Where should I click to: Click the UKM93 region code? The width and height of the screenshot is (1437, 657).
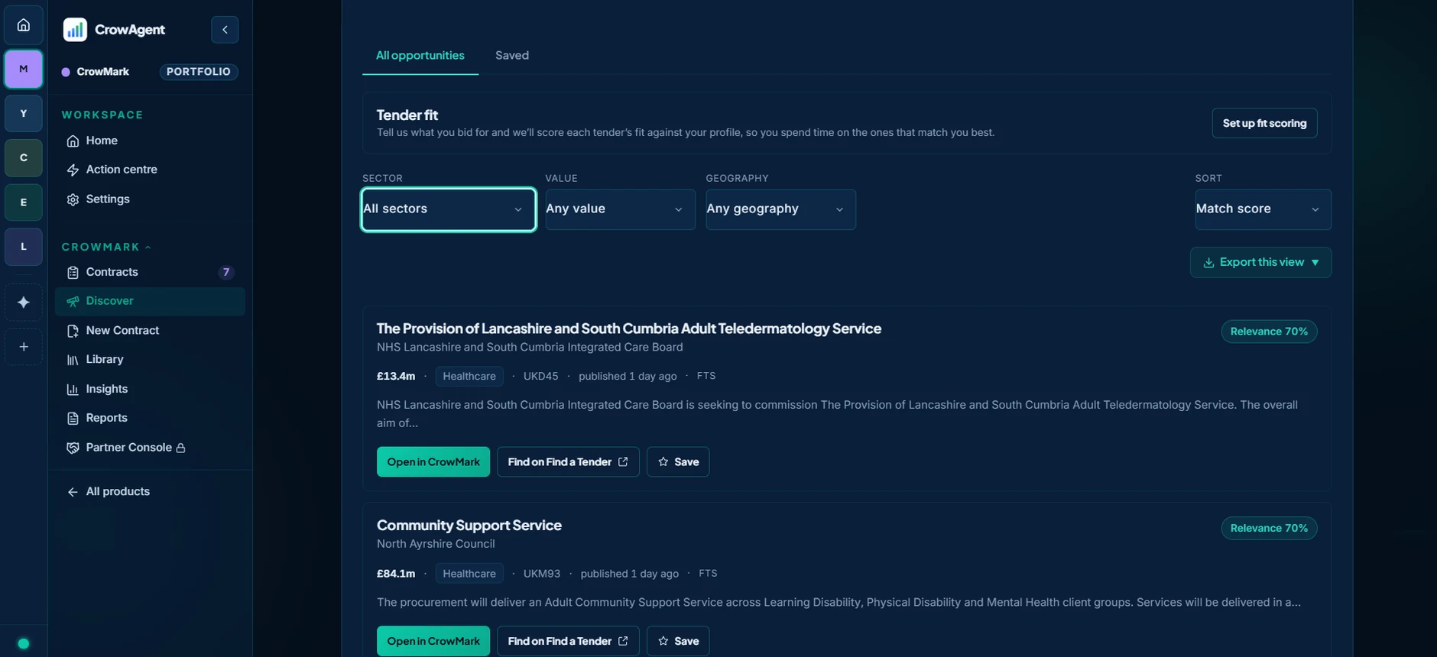tap(542, 574)
